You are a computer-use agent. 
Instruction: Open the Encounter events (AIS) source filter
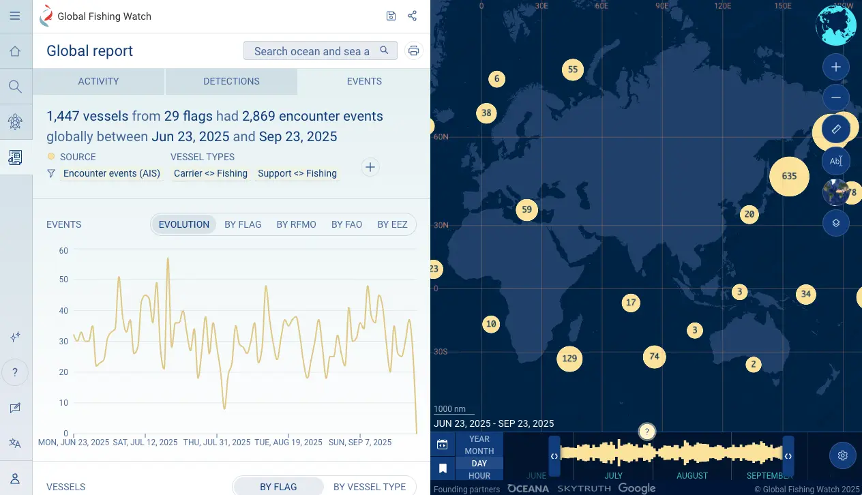111,173
